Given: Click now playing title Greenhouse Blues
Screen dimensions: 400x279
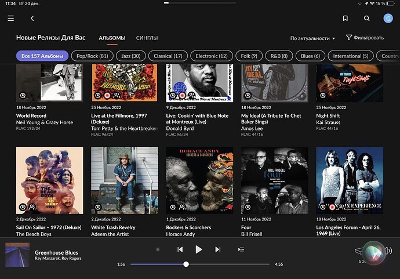Looking at the screenshot, I should coord(56,252).
